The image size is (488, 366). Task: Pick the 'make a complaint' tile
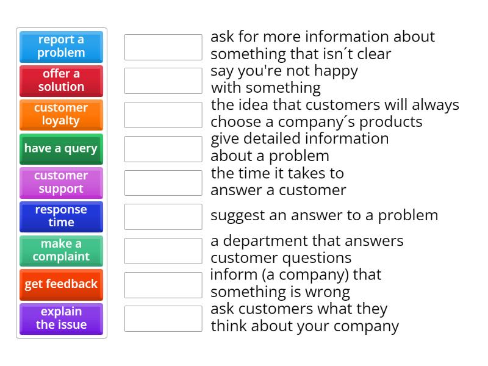[x=61, y=251]
